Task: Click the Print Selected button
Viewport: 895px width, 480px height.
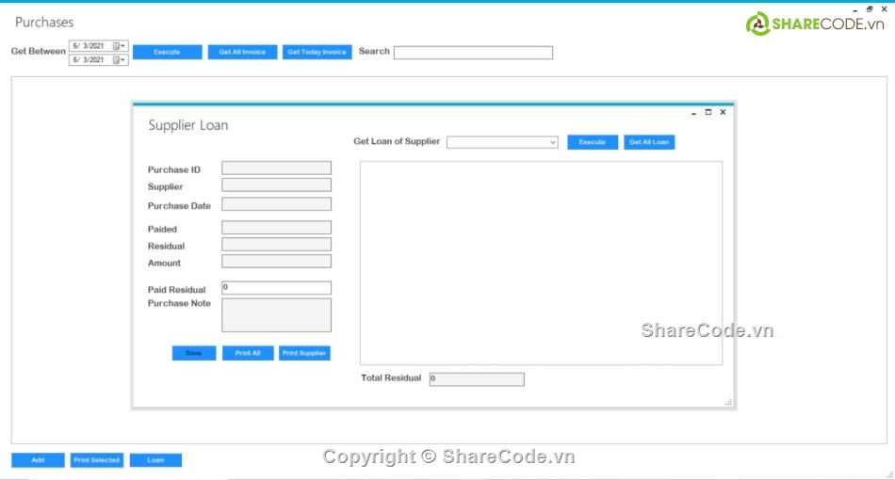Action: (96, 460)
